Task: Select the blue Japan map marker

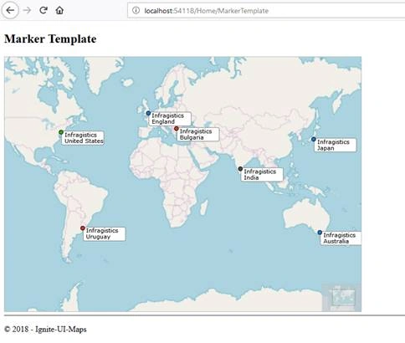Action: click(x=314, y=139)
